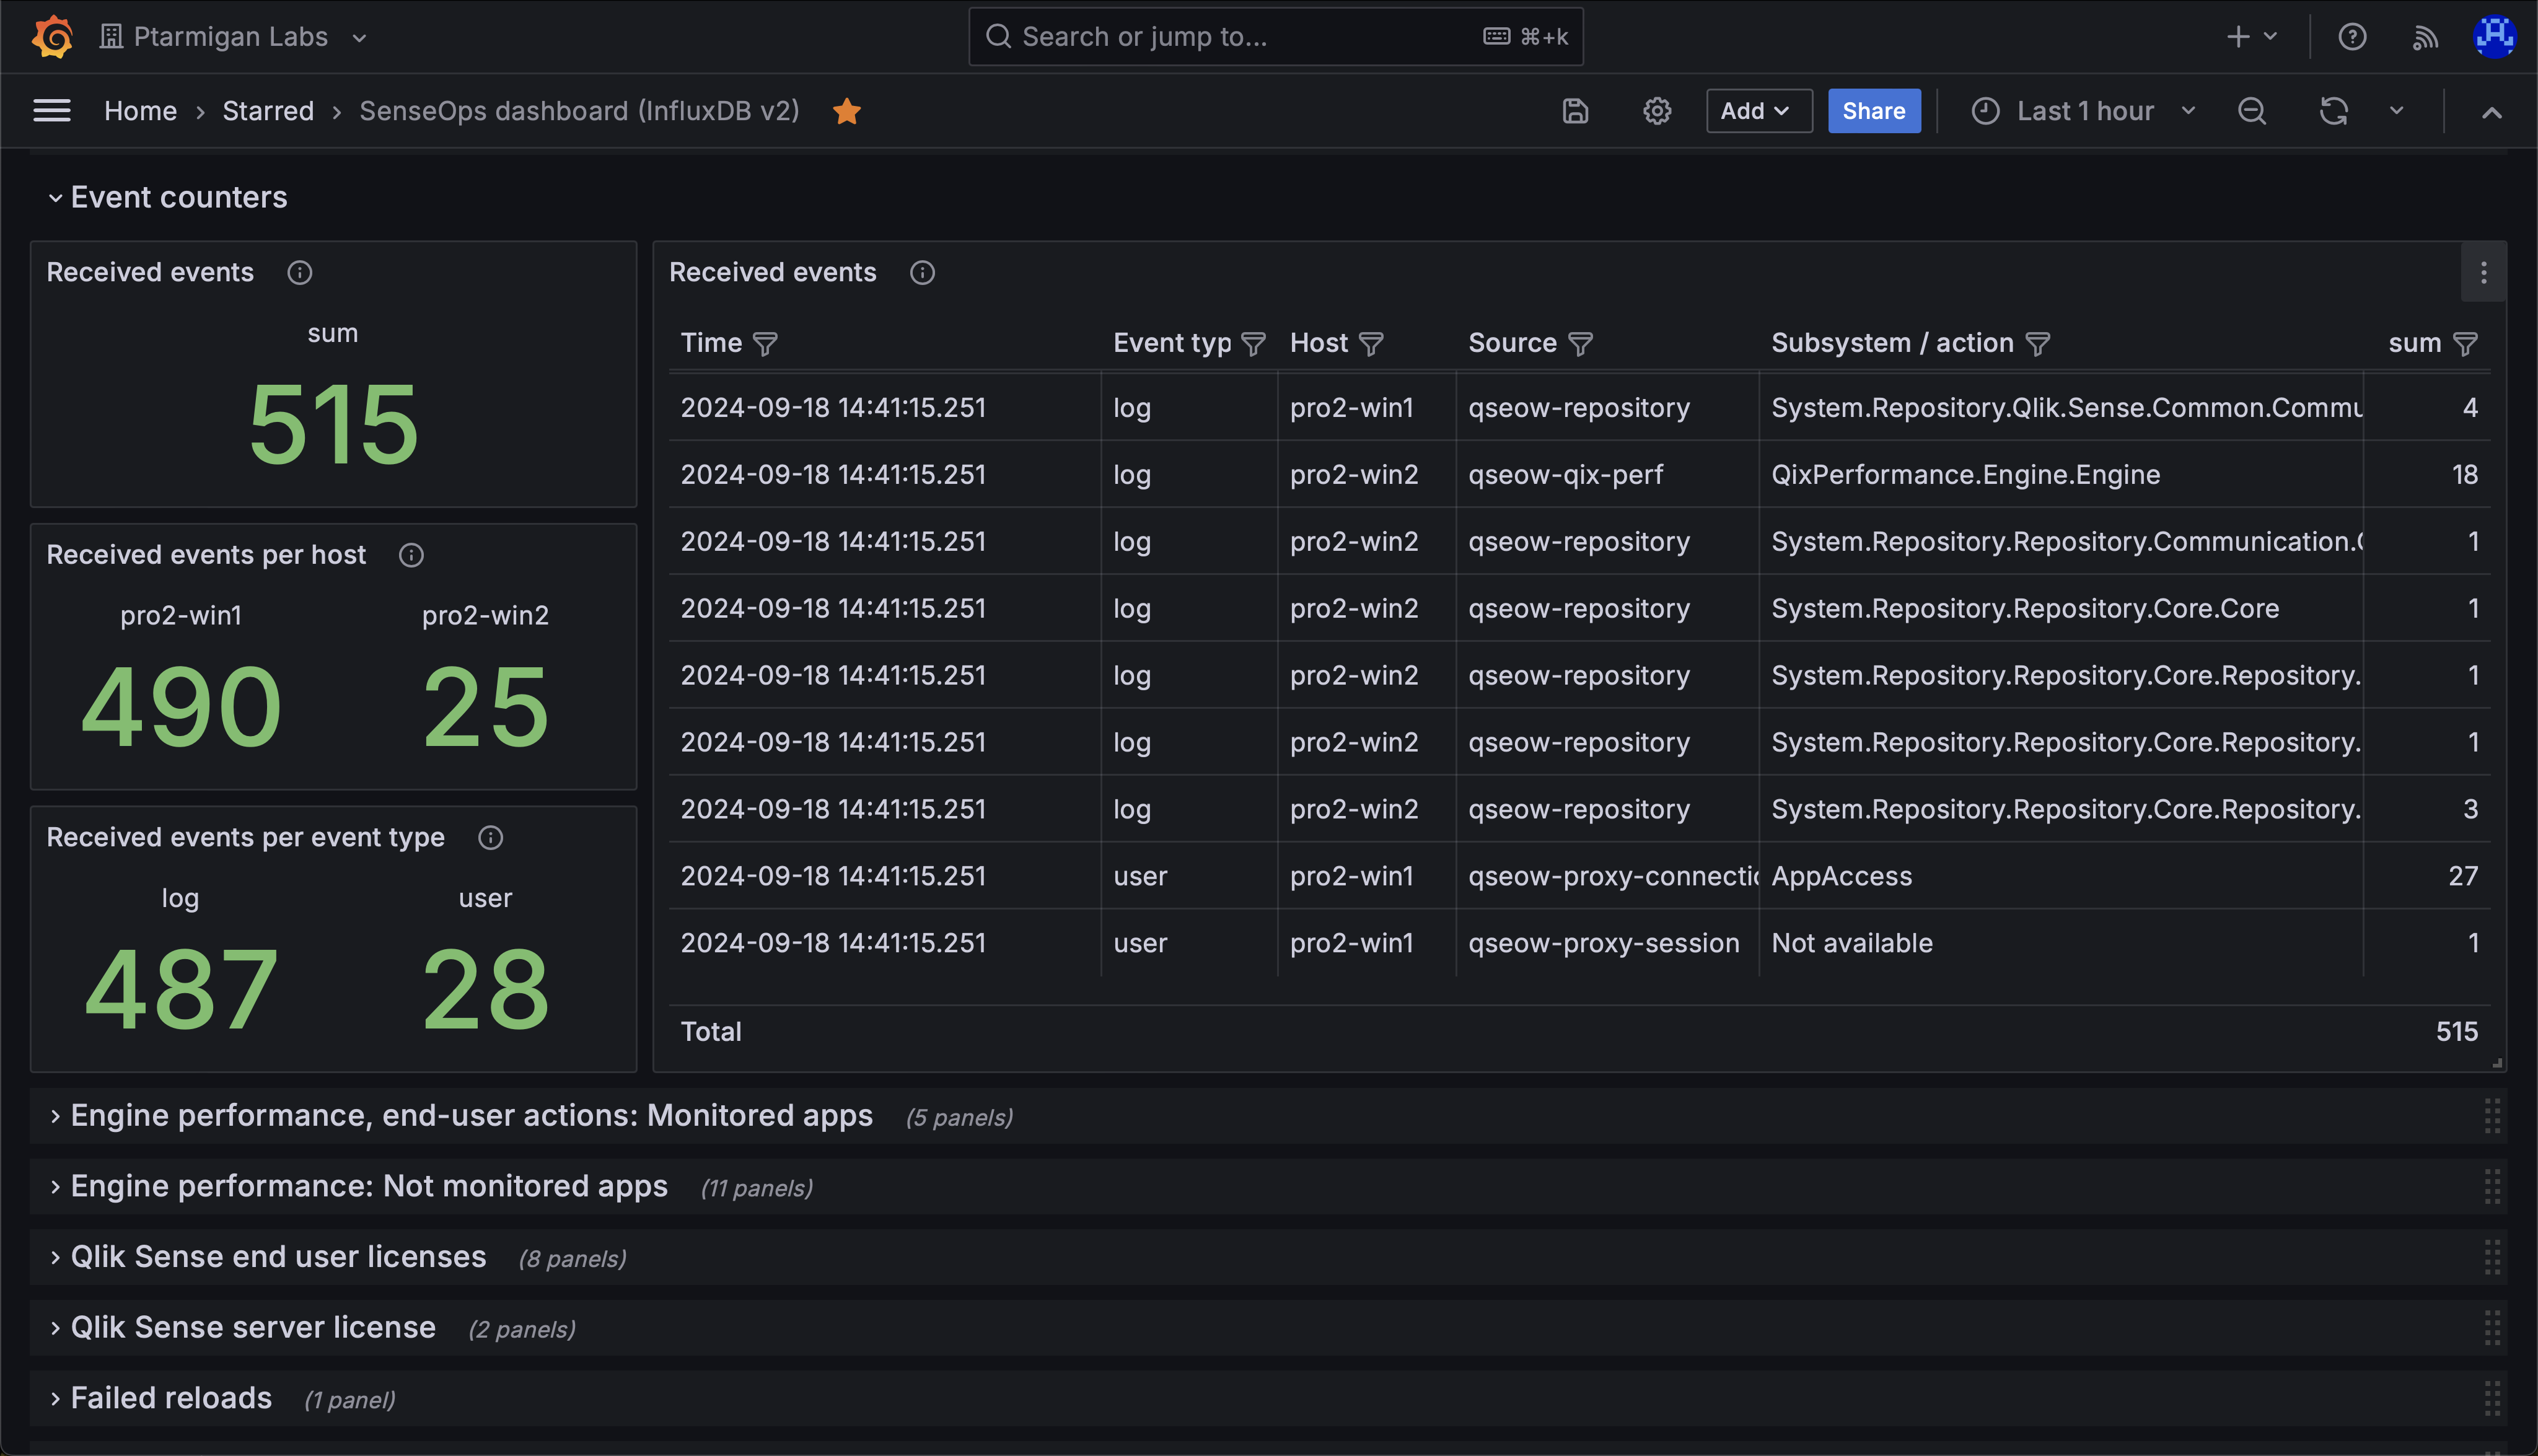The width and height of the screenshot is (2538, 1456).
Task: Filter the Subsystem / action column
Action: point(2037,344)
